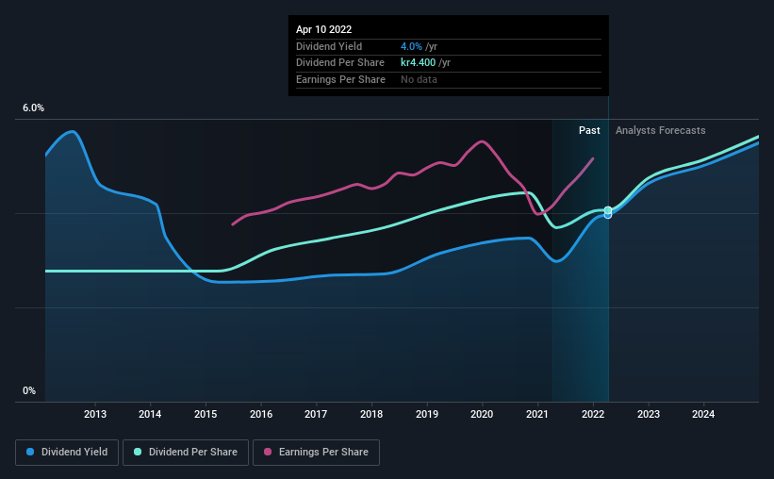Click the 2017 x-axis label
Screen dimensions: 774x479
(x=316, y=414)
